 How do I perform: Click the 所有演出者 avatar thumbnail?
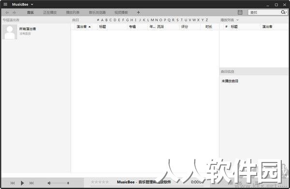tap(10, 32)
